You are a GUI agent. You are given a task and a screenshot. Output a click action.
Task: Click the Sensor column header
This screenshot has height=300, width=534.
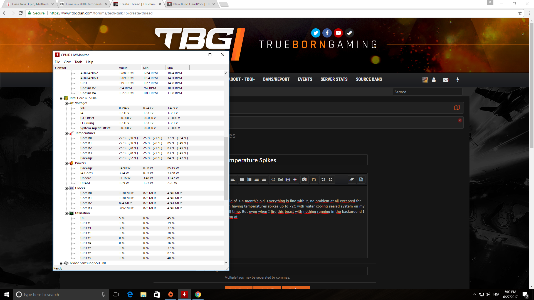pos(85,68)
